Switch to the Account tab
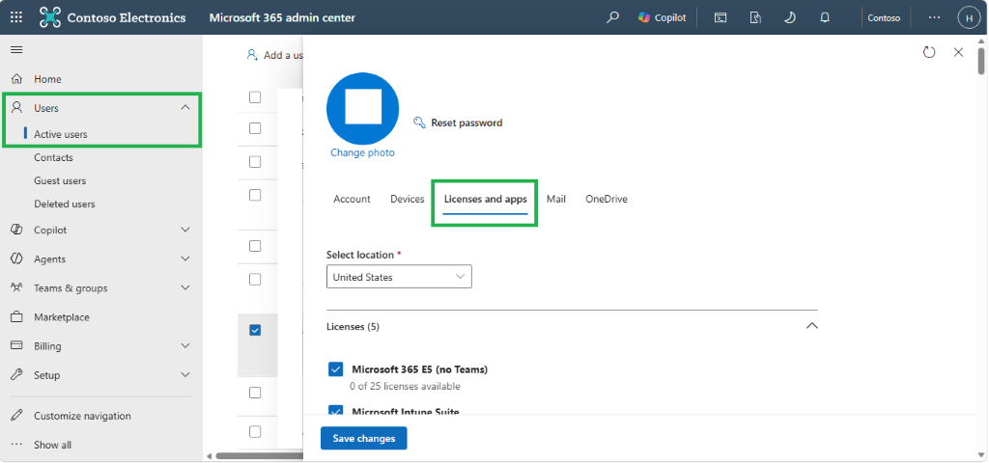The image size is (989, 463). (352, 199)
